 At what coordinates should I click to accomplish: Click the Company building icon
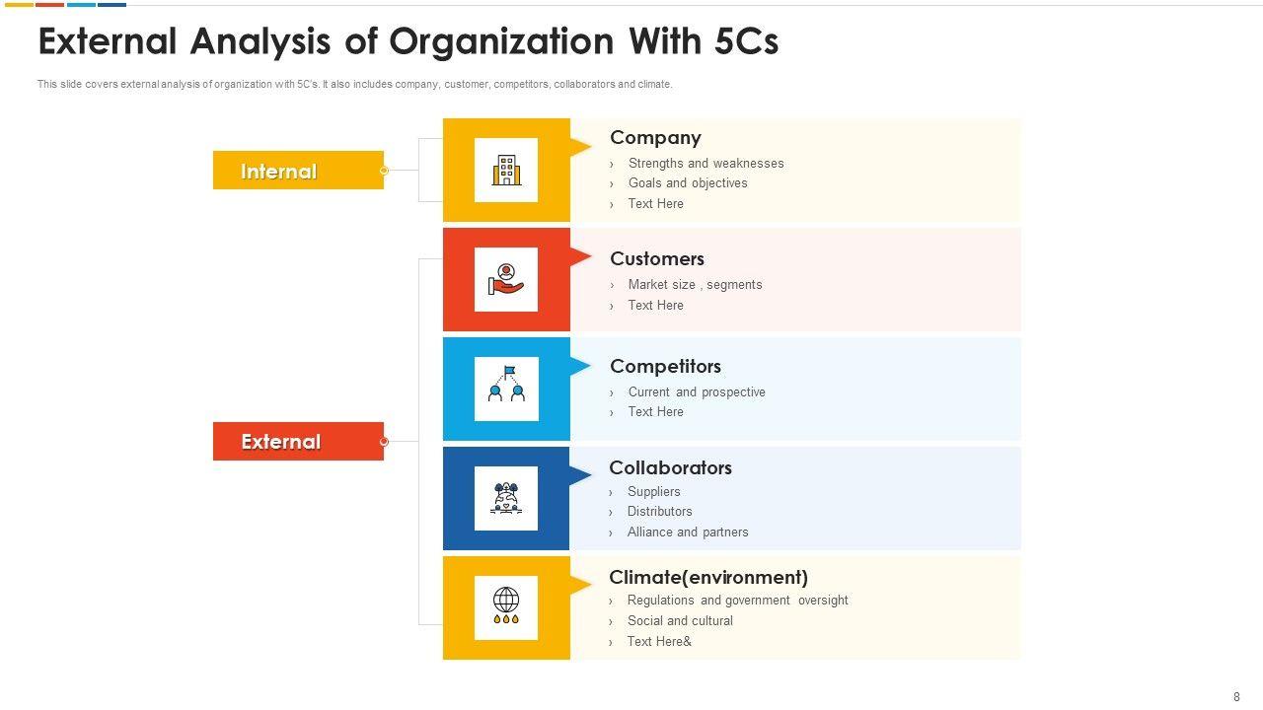coord(506,170)
